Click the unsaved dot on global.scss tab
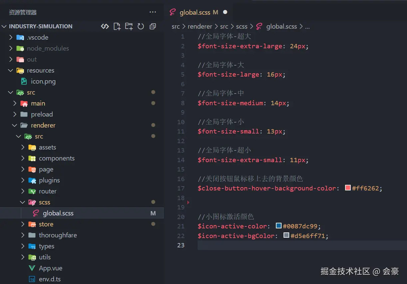Viewport: 407px width, 284px height. [x=225, y=12]
